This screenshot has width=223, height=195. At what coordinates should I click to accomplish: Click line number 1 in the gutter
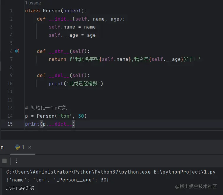tap(12, 11)
